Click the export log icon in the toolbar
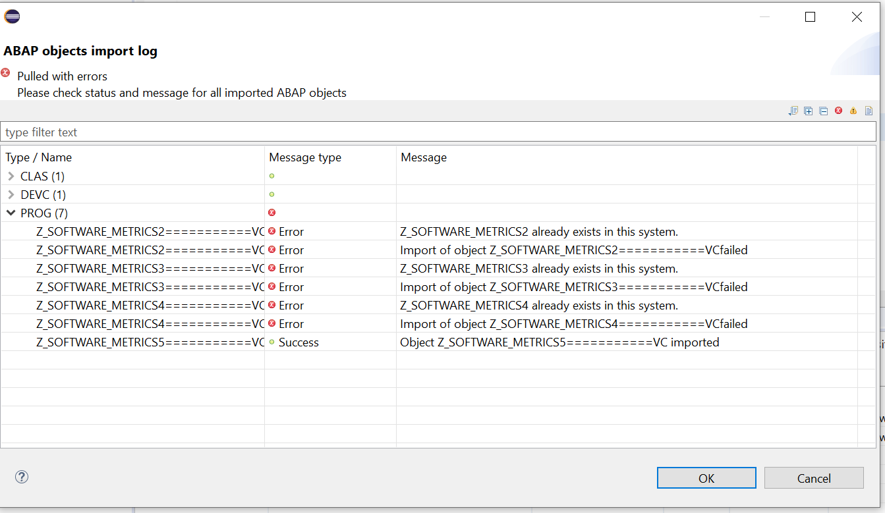Screen dimensions: 885x513 coord(793,111)
